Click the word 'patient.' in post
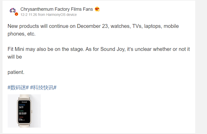Viewport: 207px width, 134px height. (x=16, y=72)
